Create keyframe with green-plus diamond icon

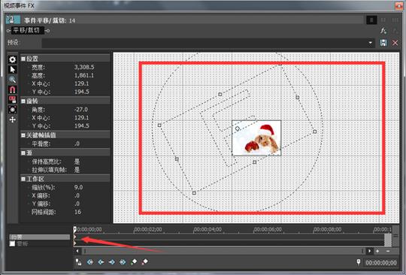134,262
